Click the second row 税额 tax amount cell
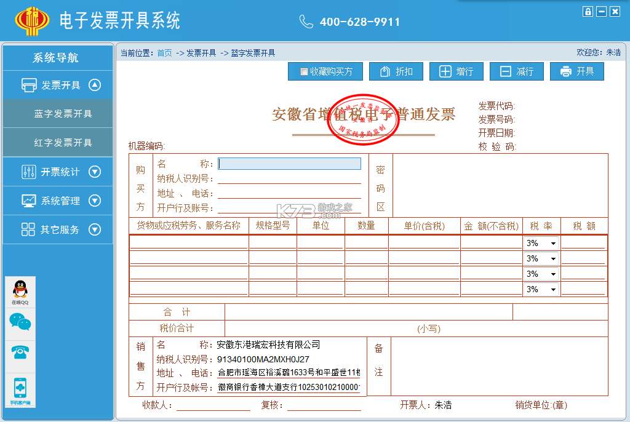630x422 pixels. tap(583, 258)
